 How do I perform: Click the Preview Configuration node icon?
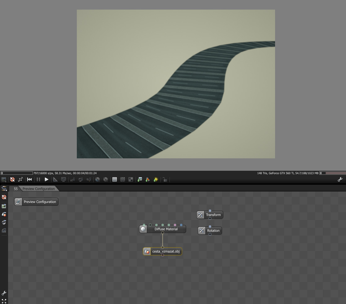click(x=18, y=202)
